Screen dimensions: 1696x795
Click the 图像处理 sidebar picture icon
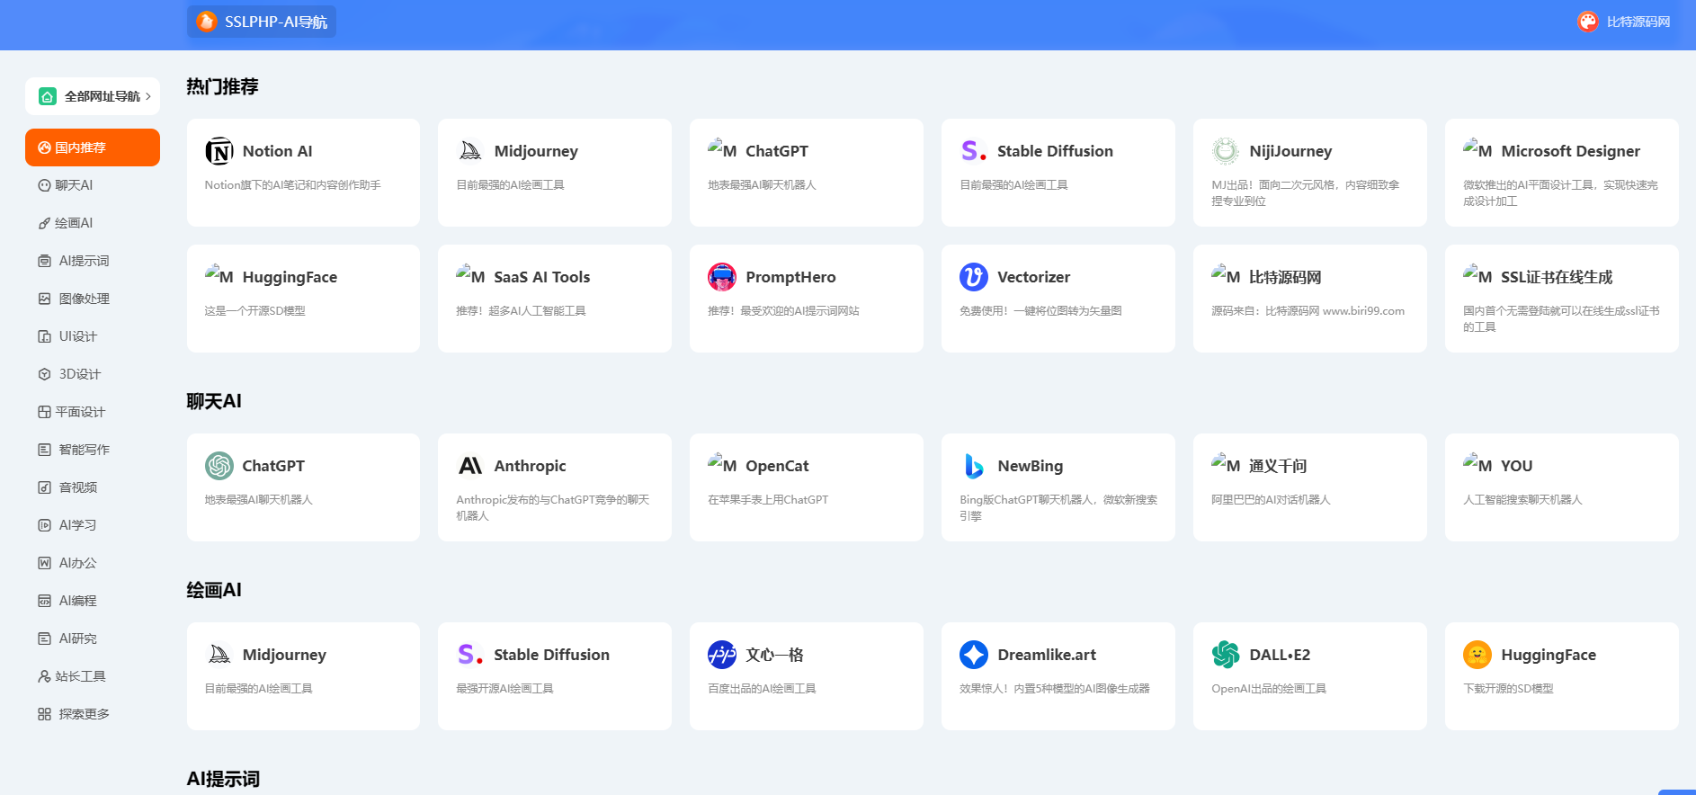pos(44,299)
